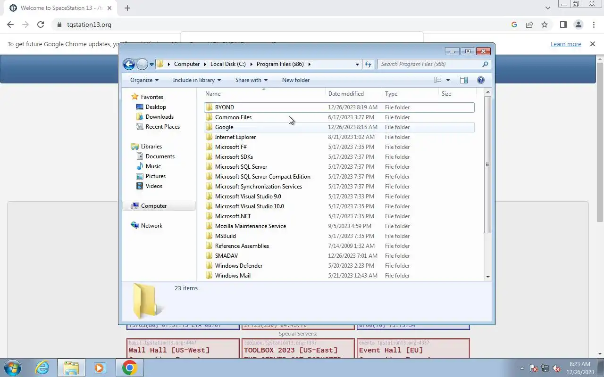Click the Explorer Forward arrow button
This screenshot has width=604, height=377.
[142, 64]
